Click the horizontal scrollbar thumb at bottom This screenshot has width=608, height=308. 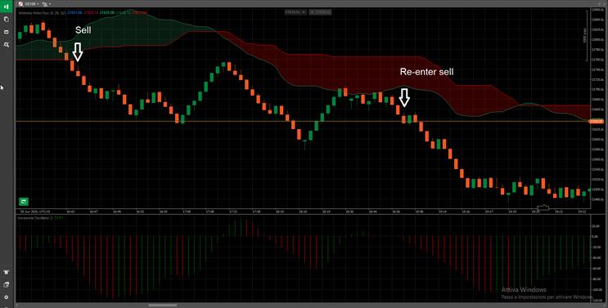coord(163,306)
